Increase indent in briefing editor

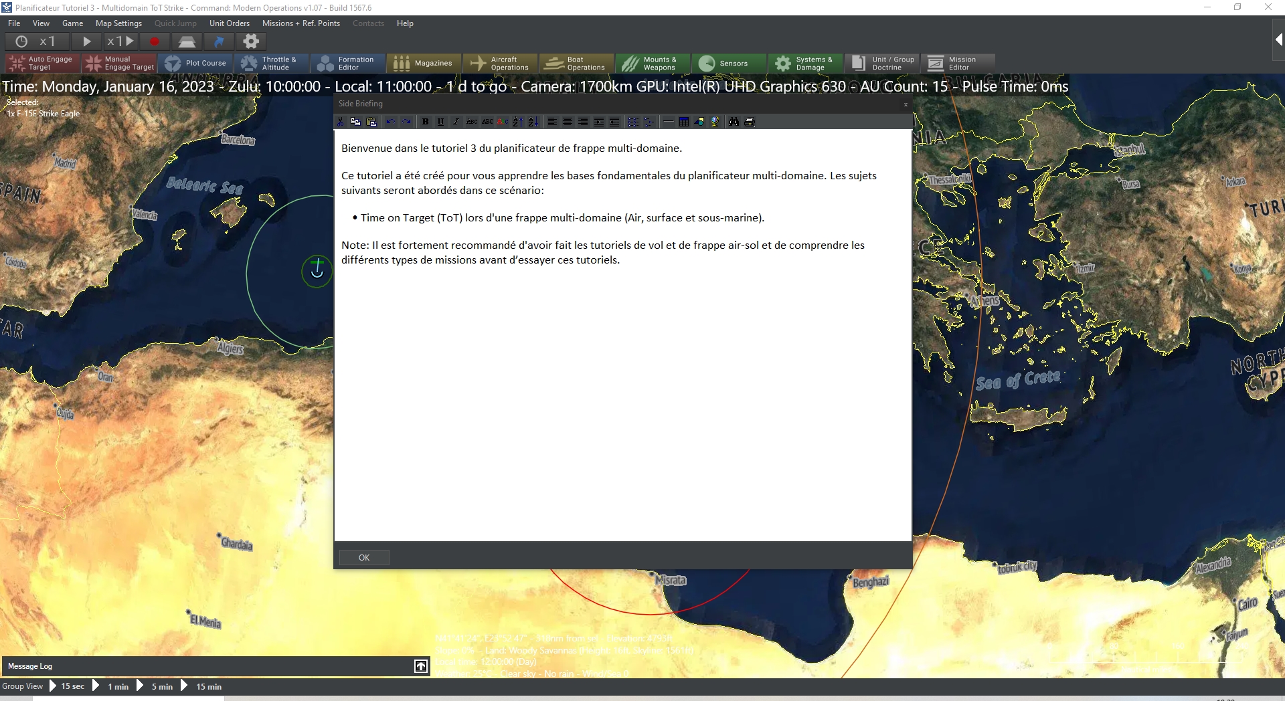coord(599,122)
